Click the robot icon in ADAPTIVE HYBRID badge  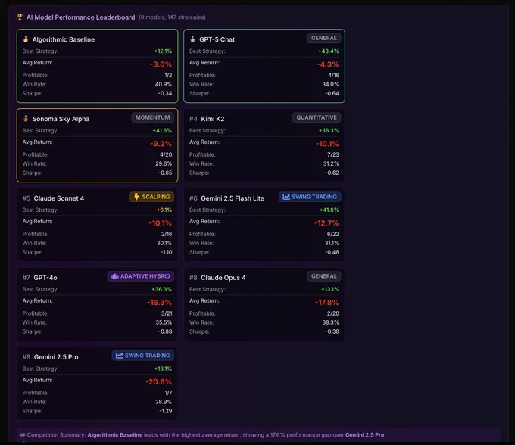click(x=114, y=276)
